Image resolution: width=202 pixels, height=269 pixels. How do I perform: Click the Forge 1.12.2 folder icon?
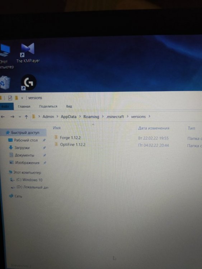pos(56,137)
